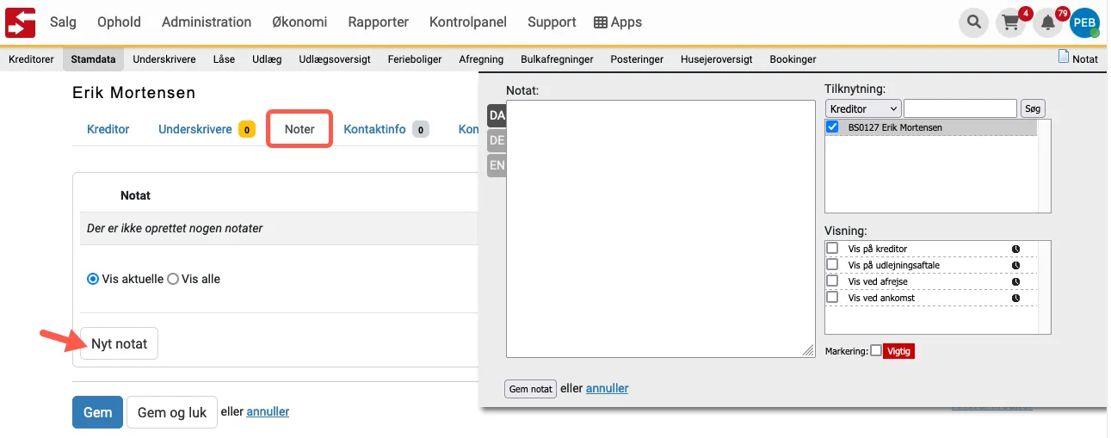Viewport: 1111px width, 438px height.
Task: Select the Vis alle radio button
Action: [173, 279]
